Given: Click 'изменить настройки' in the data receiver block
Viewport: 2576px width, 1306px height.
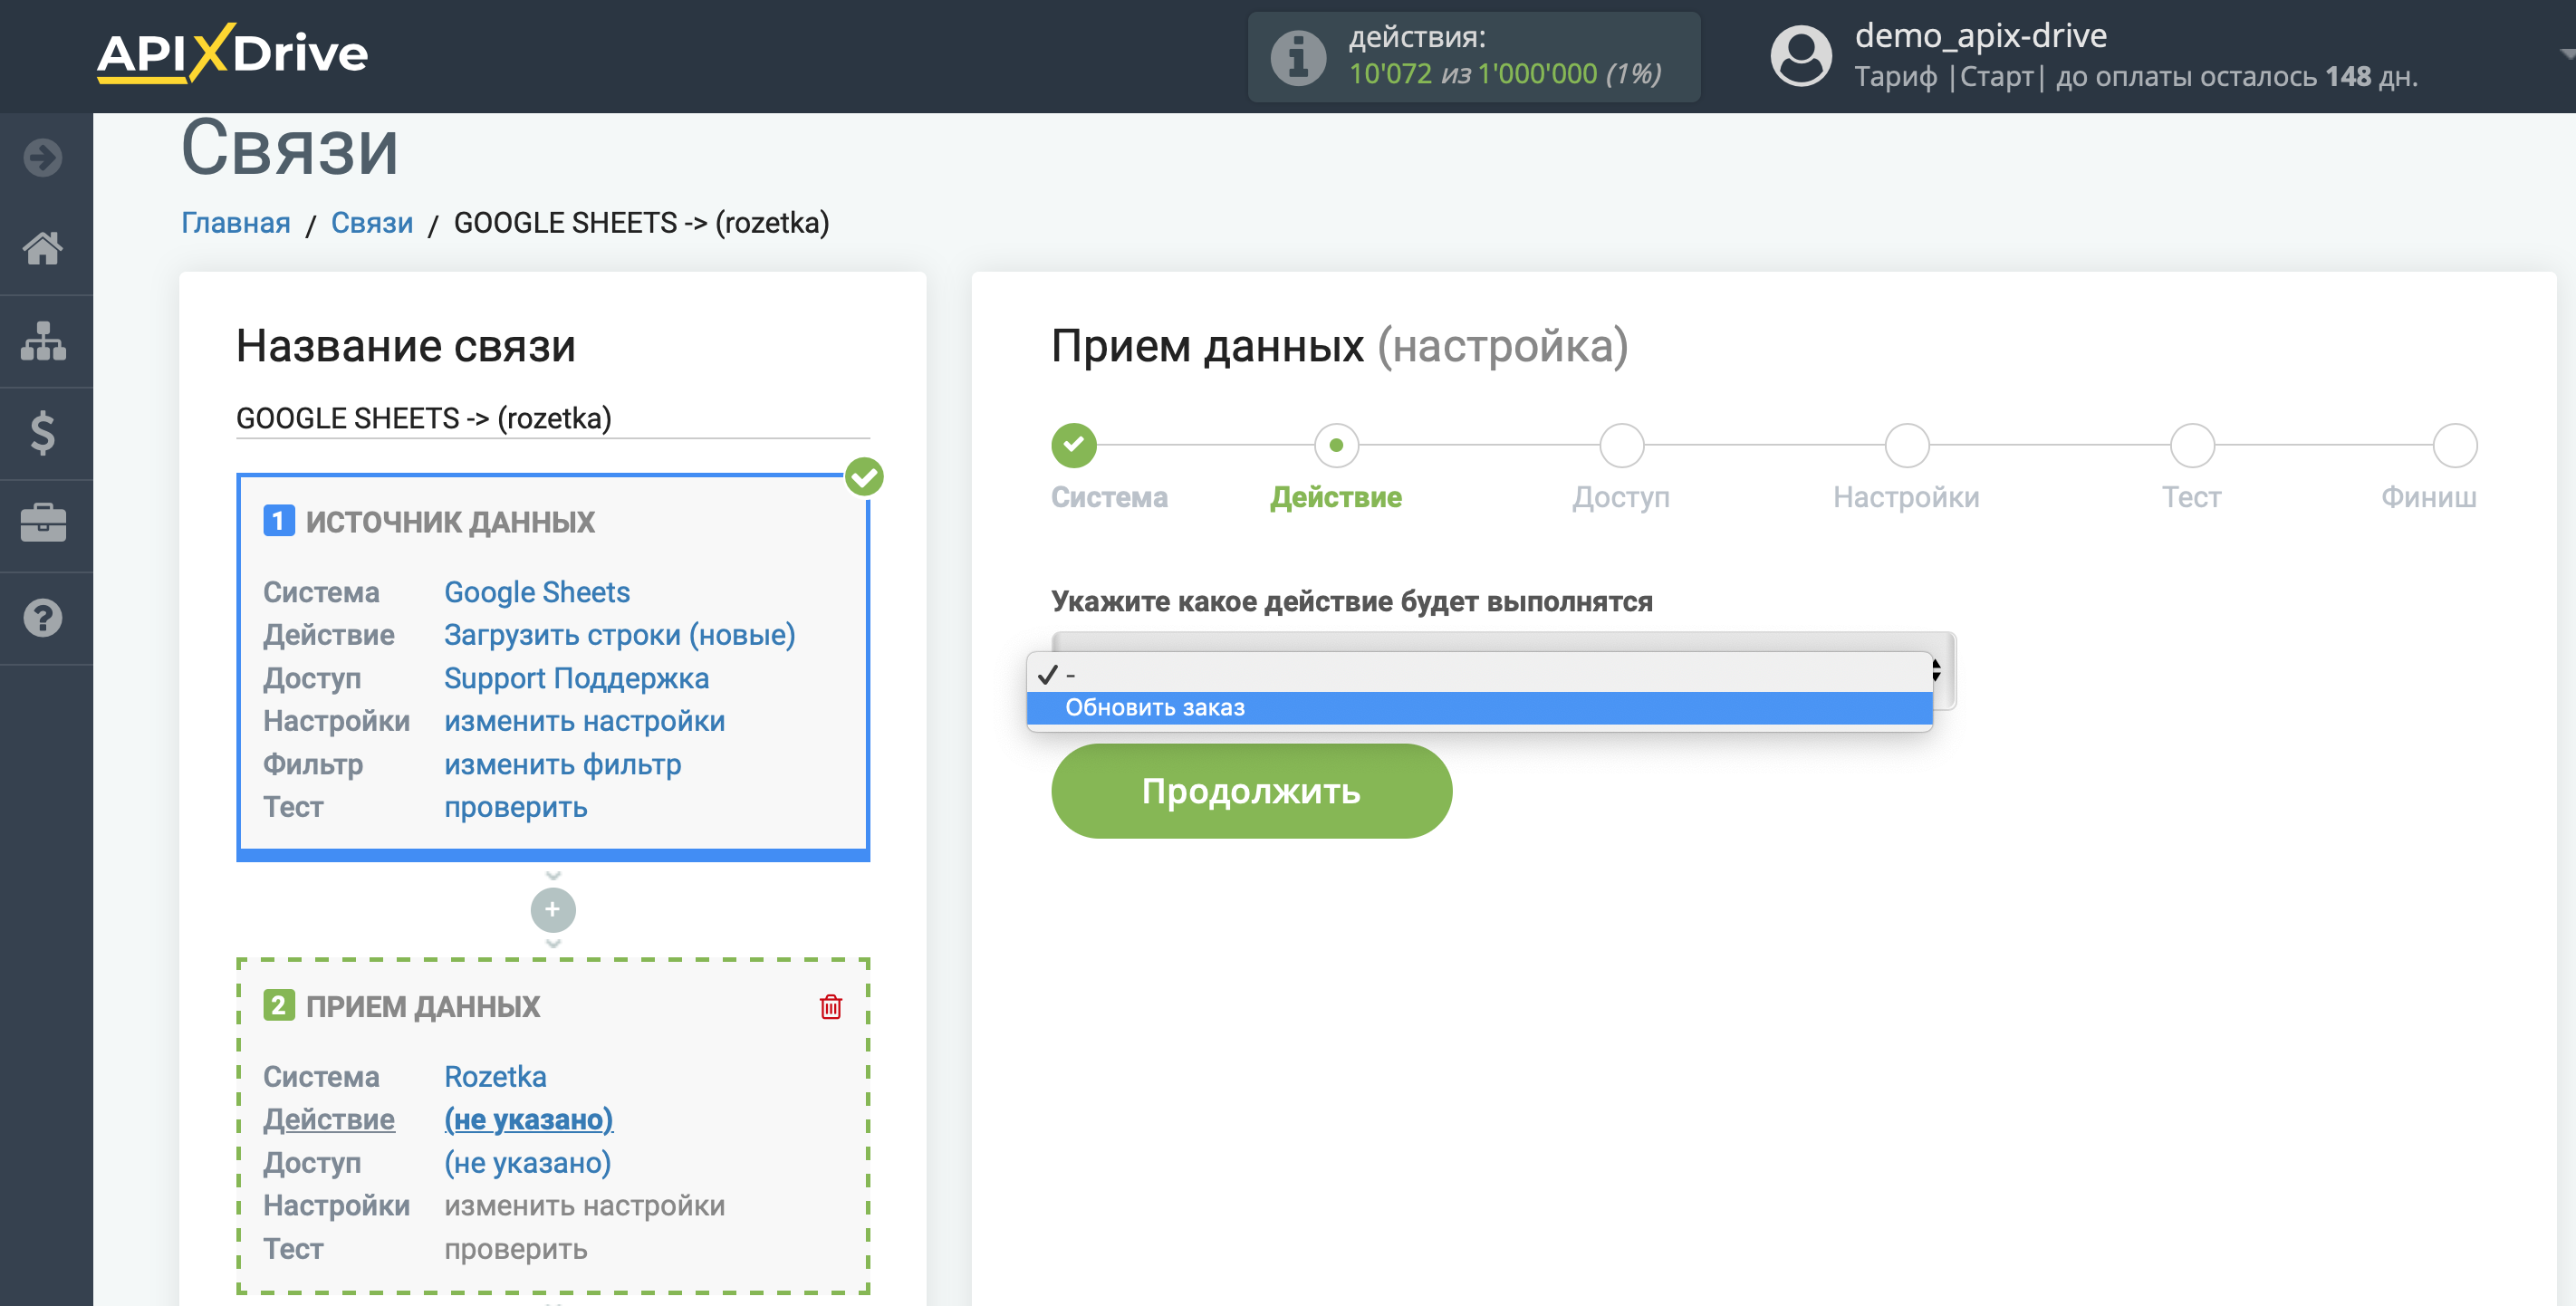Looking at the screenshot, I should pyautogui.click(x=584, y=1205).
